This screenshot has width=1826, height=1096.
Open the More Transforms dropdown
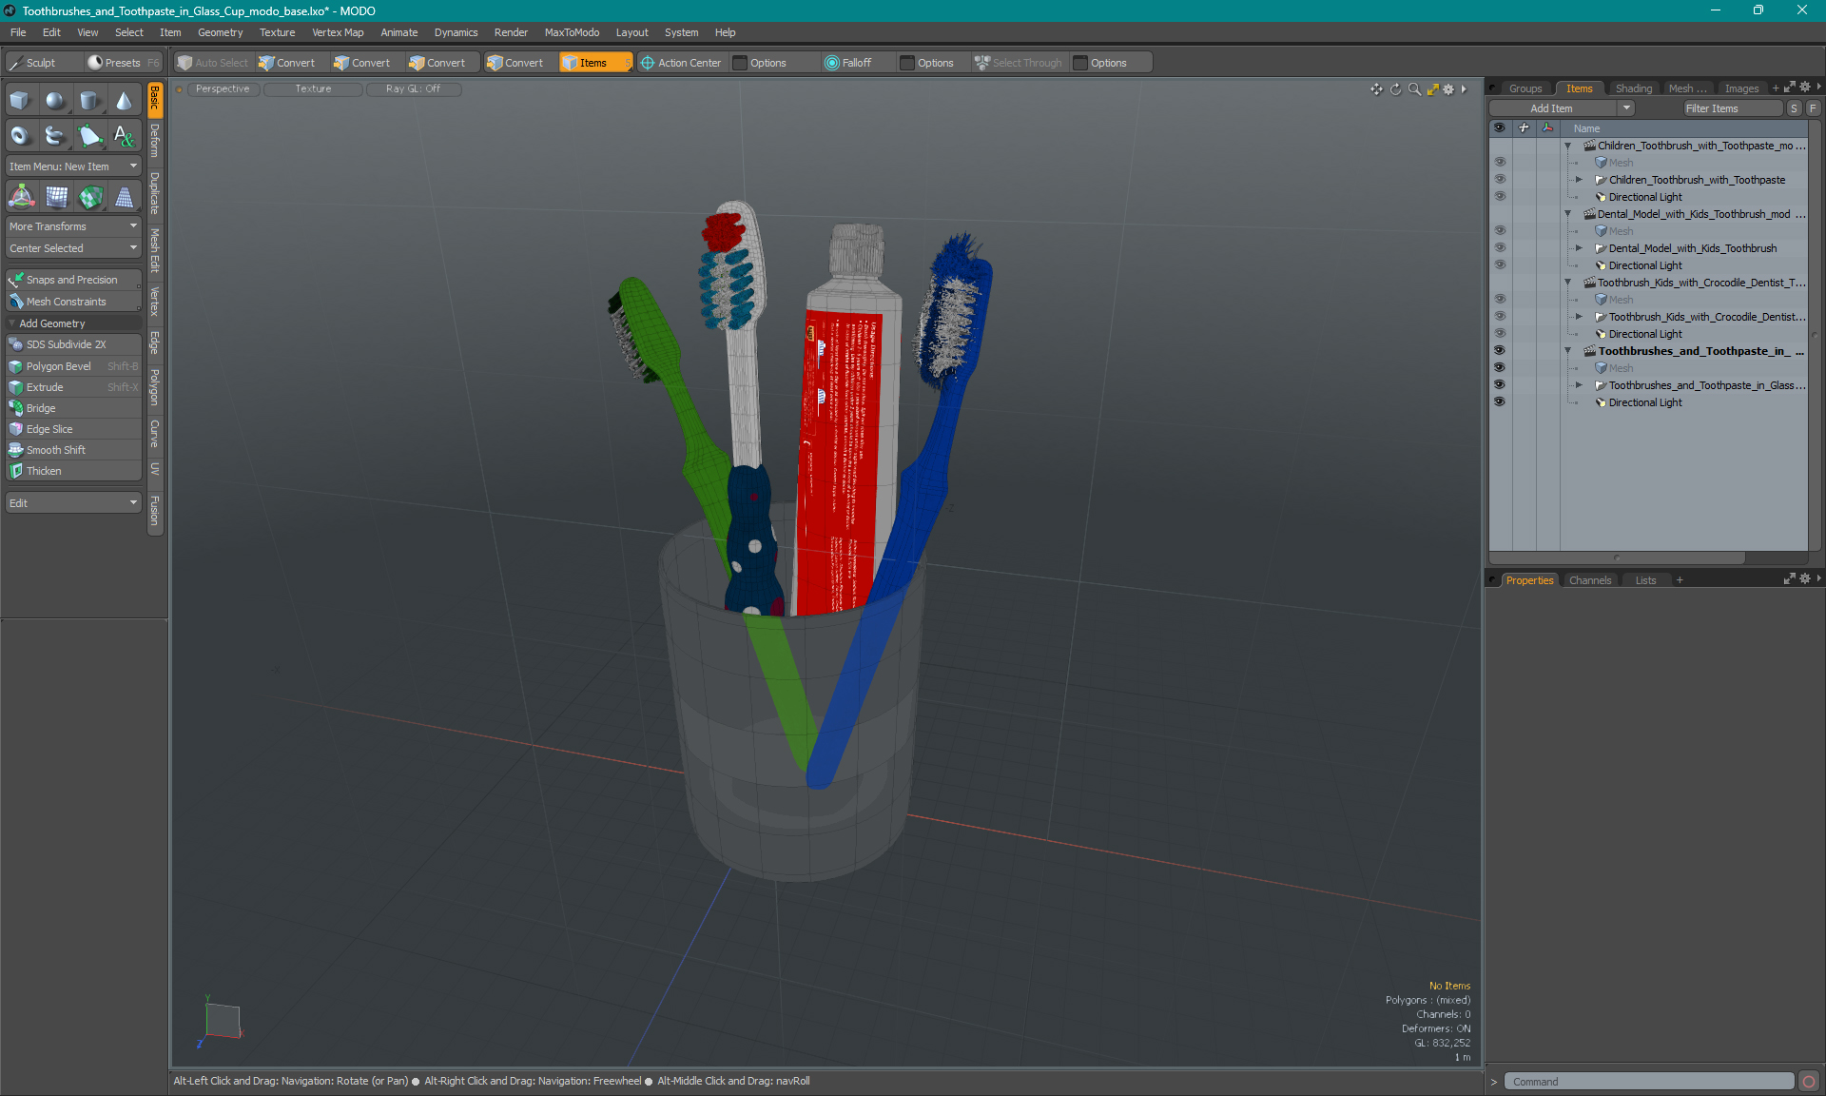(73, 226)
